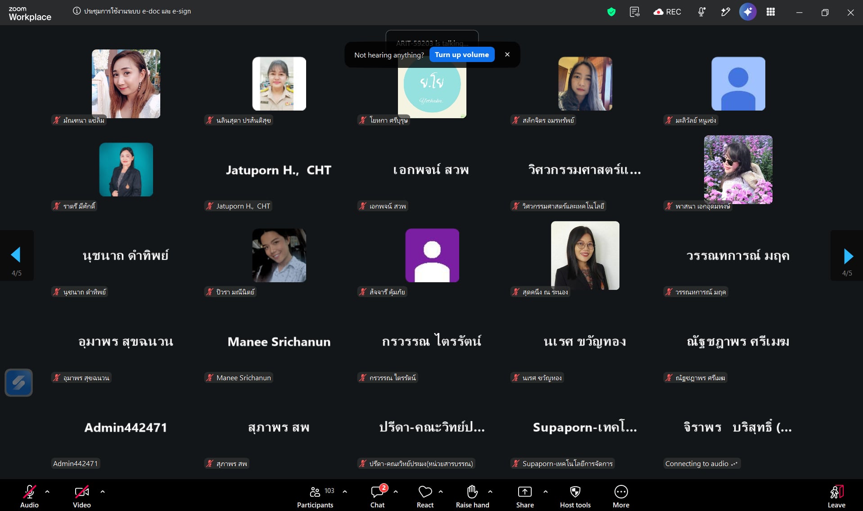863x511 pixels.
Task: Expand the Share options caret
Action: tap(546, 492)
